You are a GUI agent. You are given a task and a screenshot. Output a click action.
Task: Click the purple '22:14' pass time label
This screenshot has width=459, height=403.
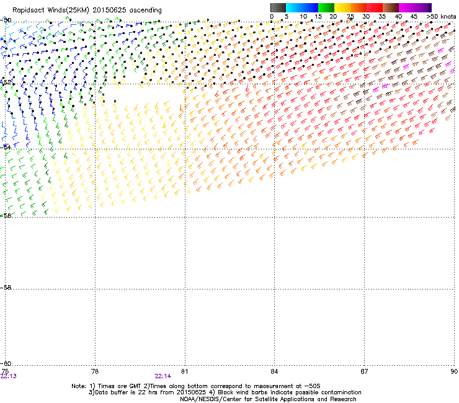[x=163, y=376]
